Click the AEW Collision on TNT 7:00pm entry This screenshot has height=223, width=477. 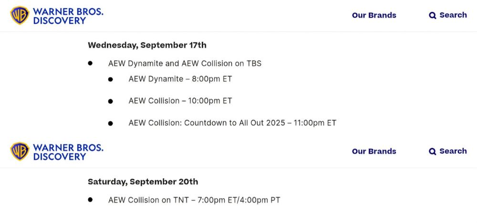194,200
